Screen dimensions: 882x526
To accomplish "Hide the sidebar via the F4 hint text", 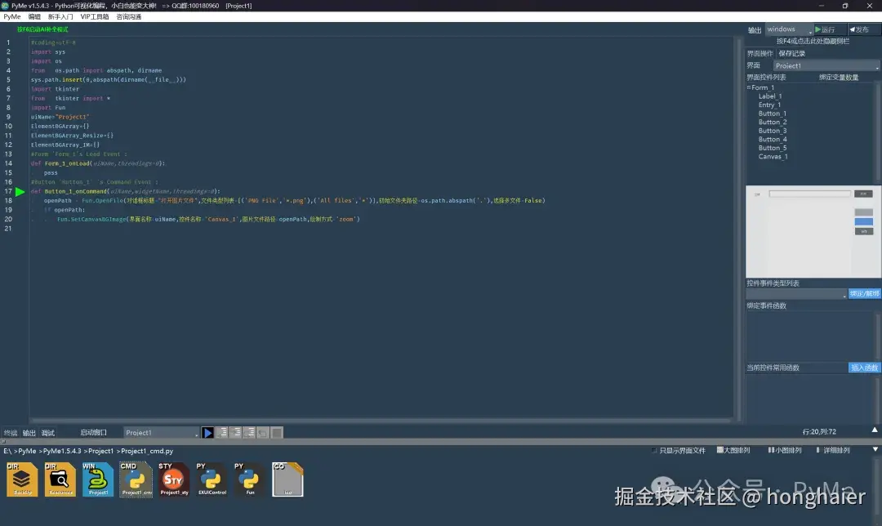I will pos(813,41).
